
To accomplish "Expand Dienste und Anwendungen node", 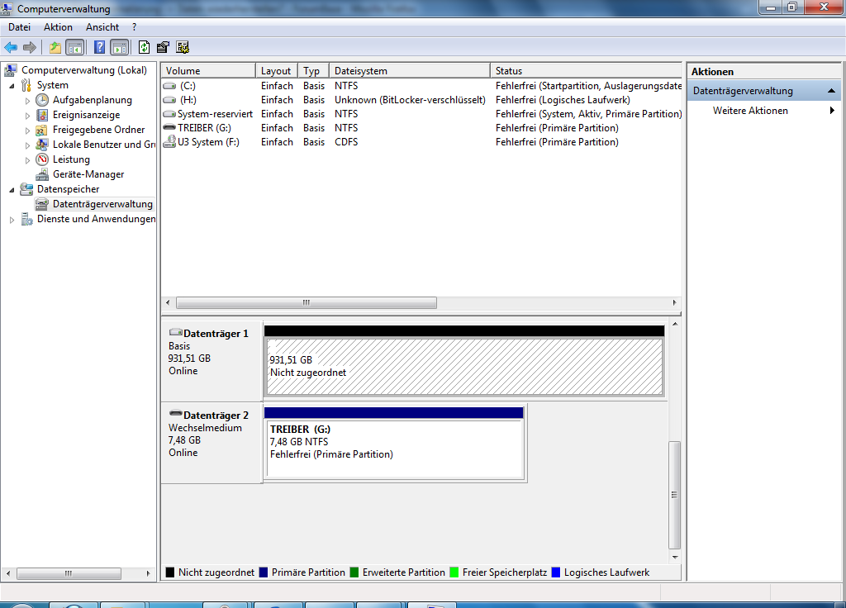I will pyautogui.click(x=12, y=220).
